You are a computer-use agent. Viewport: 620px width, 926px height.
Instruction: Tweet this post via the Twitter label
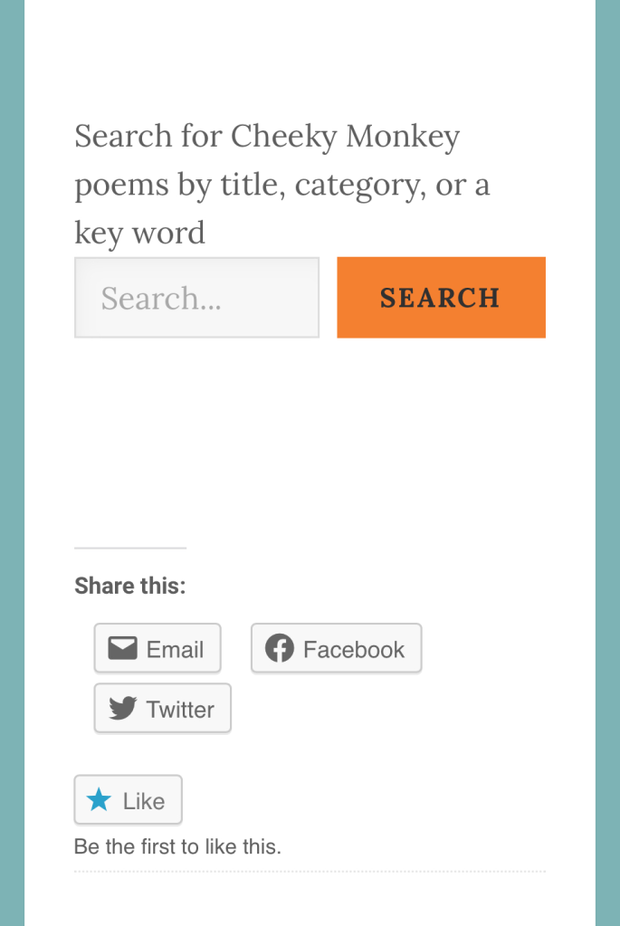coord(180,710)
